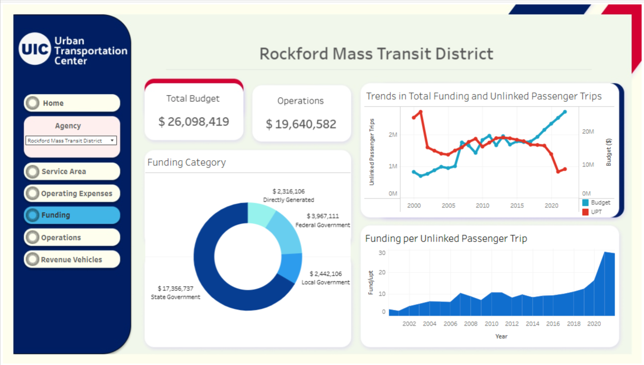
Task: Click the red UPT legend swatch
Action: point(586,212)
